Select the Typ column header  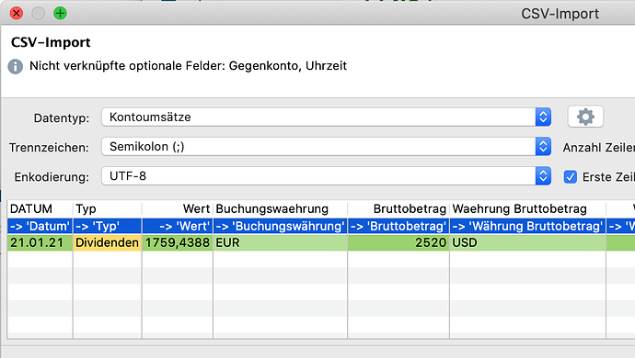coord(108,209)
